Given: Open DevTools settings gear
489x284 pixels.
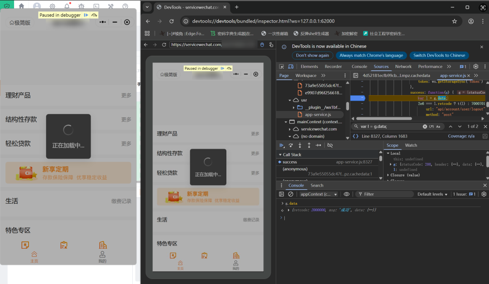Looking at the screenshot, I should pyautogui.click(x=475, y=67).
